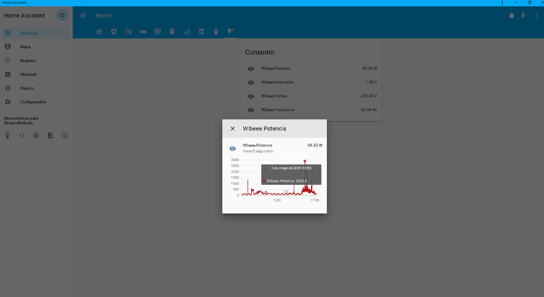The image size is (544, 297).
Task: Click the Wibeee Voltaje row label
Action: (x=274, y=96)
